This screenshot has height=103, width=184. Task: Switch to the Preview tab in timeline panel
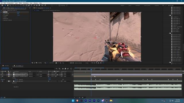(x=7, y=66)
